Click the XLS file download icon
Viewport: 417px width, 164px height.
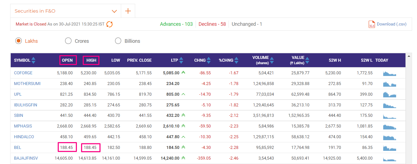click(x=372, y=24)
